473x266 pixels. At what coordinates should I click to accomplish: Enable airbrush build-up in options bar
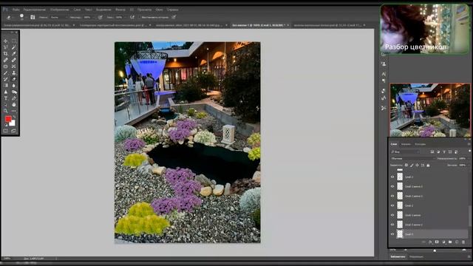pos(132,18)
